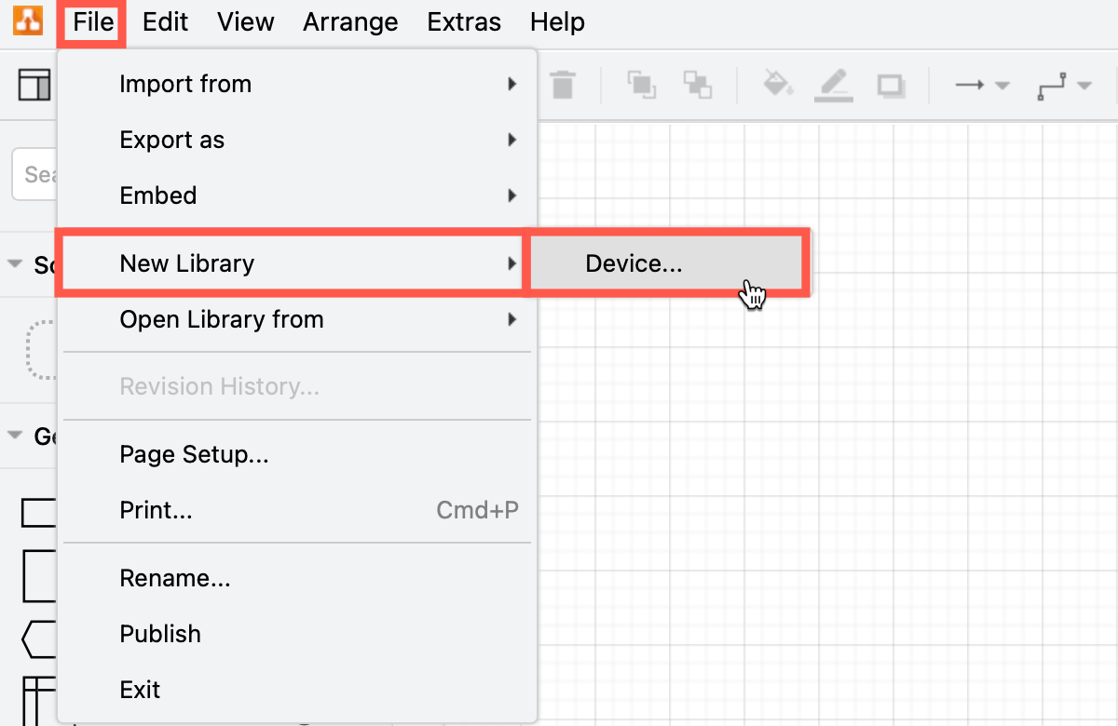Viewport: 1118px width, 726px height.
Task: Click the Shadow icon
Action: pos(891,85)
